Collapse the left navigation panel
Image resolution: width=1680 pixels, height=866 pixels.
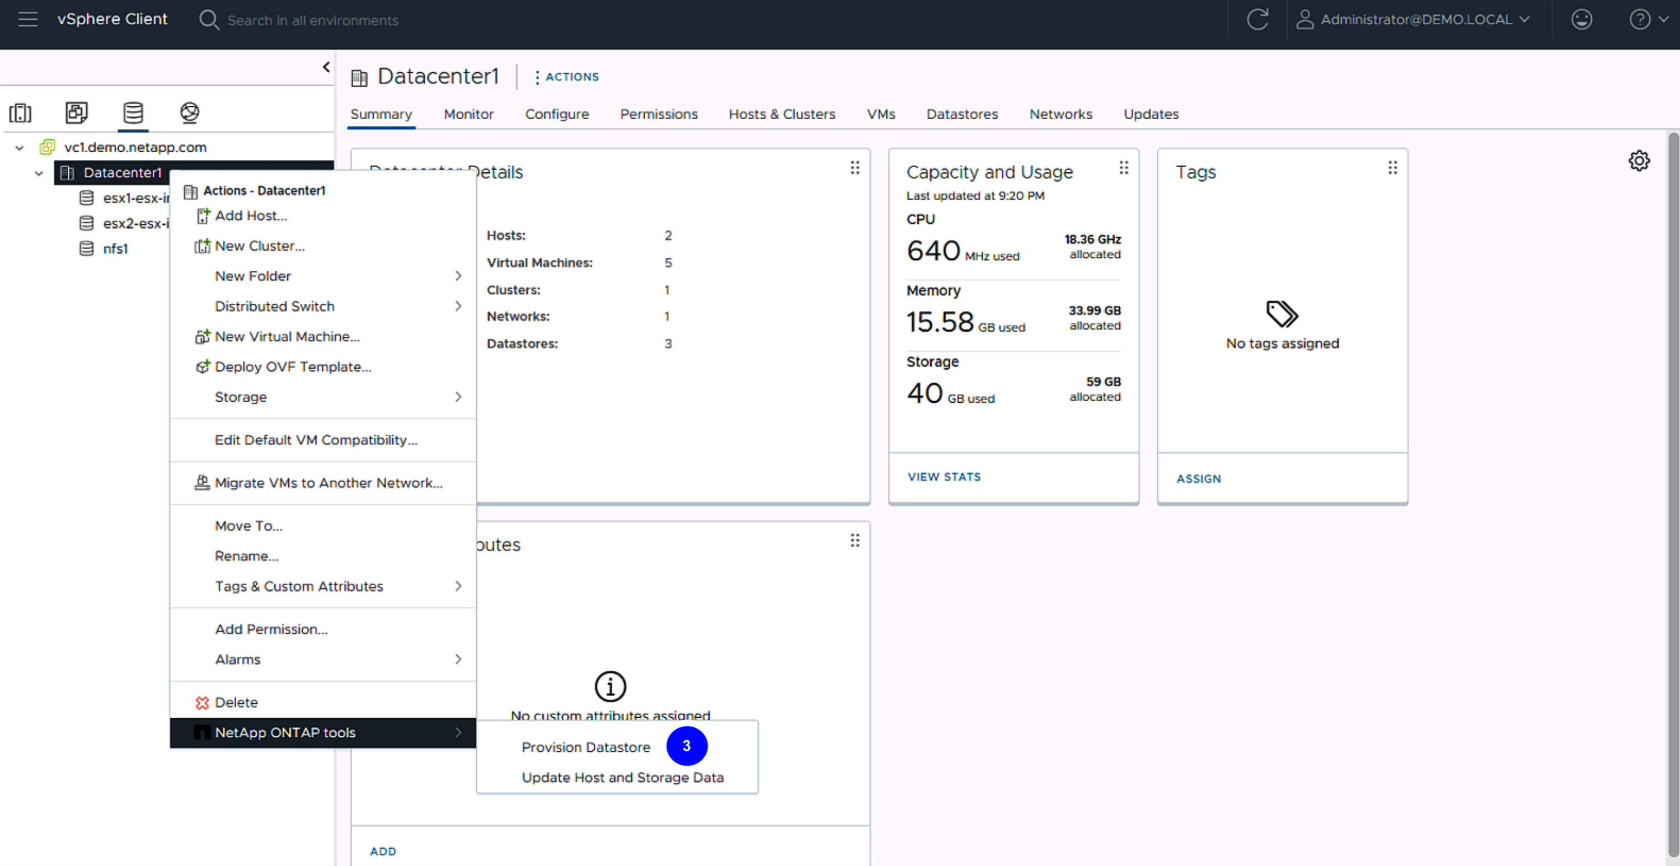(326, 67)
